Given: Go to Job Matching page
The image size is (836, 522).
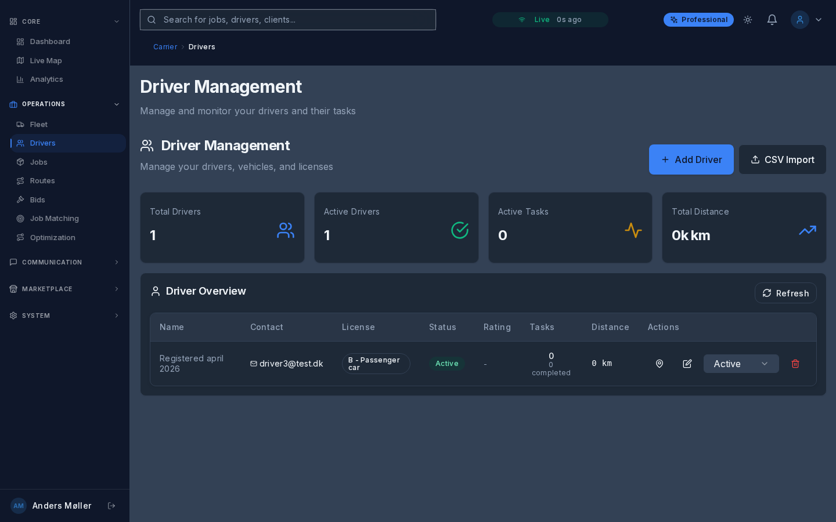Looking at the screenshot, I should 54,219.
